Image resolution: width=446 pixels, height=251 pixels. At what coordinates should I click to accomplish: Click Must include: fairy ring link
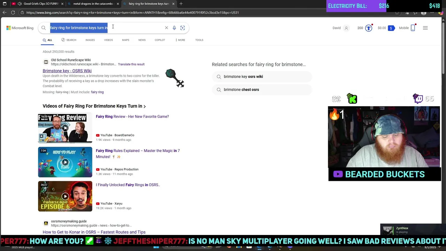(97, 92)
